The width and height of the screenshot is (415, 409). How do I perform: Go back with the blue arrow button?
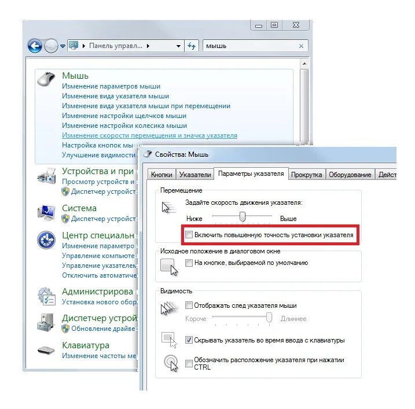coord(35,46)
